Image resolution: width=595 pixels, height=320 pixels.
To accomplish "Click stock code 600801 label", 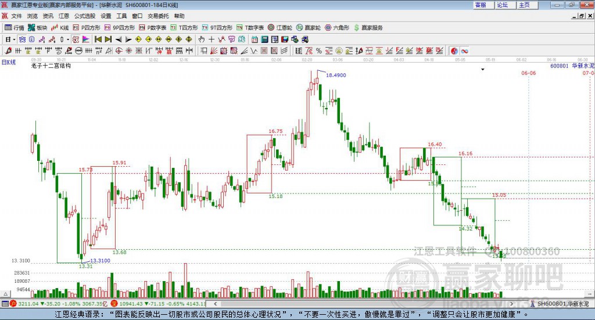I will (x=560, y=66).
